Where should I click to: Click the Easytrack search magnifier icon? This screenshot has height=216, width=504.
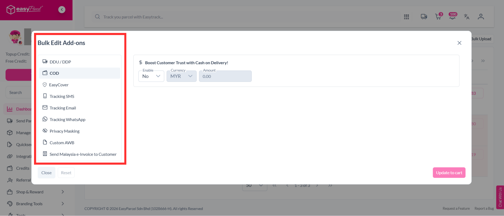point(98,17)
